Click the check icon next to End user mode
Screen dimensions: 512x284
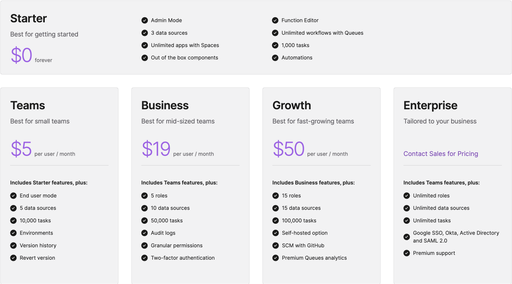14,196
